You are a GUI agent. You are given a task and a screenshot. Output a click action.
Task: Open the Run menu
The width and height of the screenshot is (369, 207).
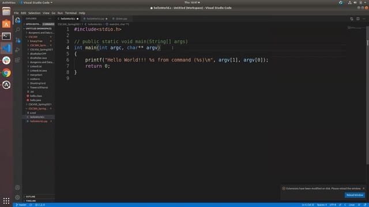(60, 13)
